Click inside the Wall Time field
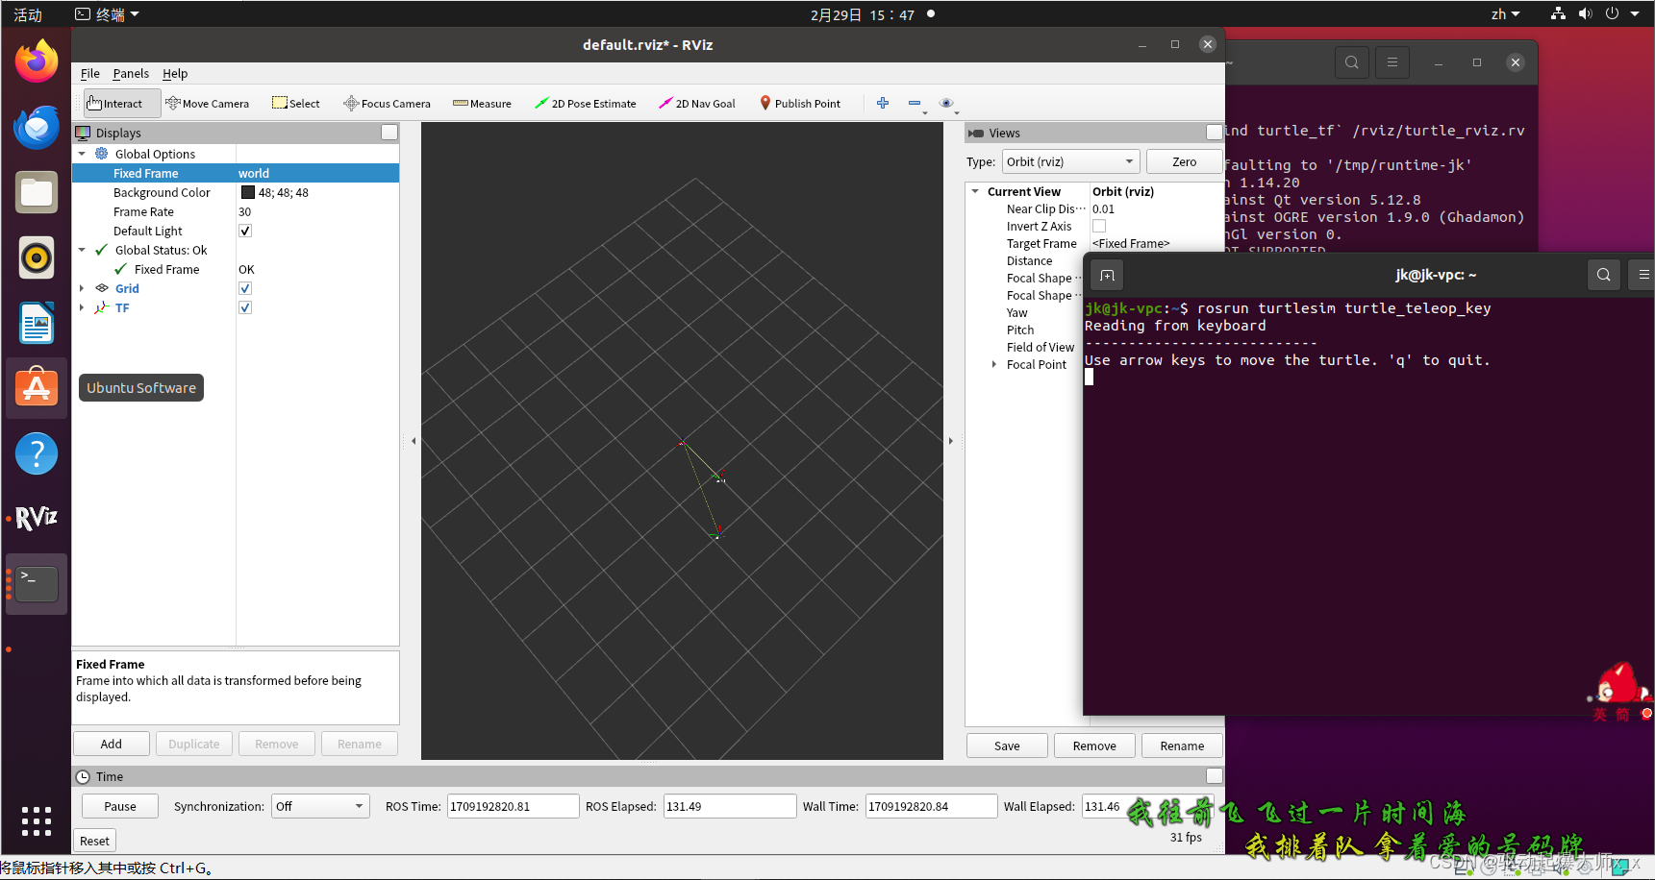1655x880 pixels. tap(929, 806)
